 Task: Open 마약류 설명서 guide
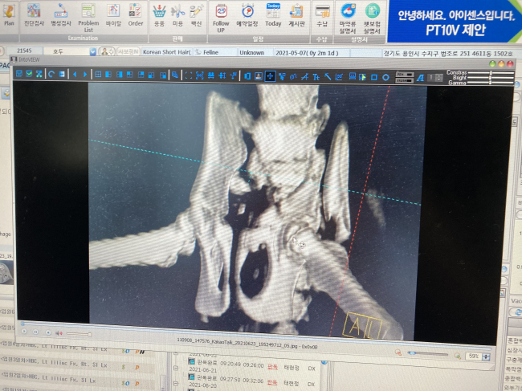coord(348,18)
